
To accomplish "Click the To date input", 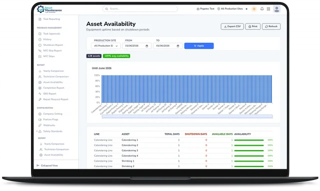I will 168,46.
